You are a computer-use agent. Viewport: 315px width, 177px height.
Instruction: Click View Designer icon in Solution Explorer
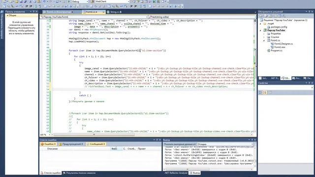click(x=280, y=16)
